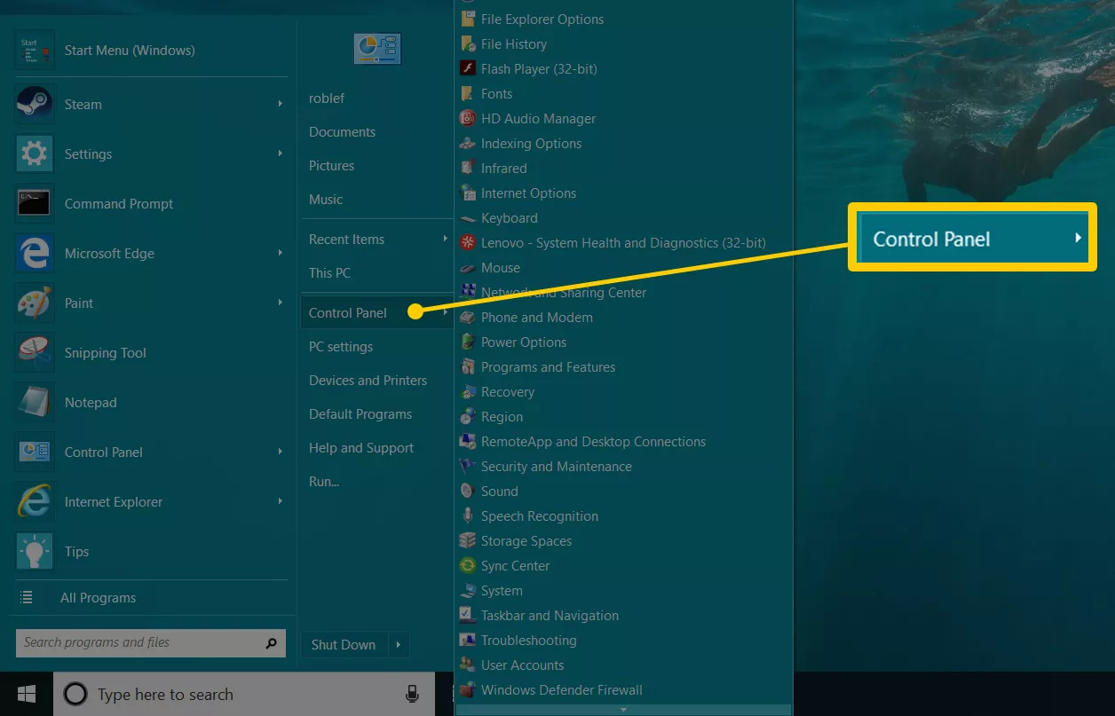
Task: Open the Microsoft Edge icon
Action: pyautogui.click(x=35, y=254)
